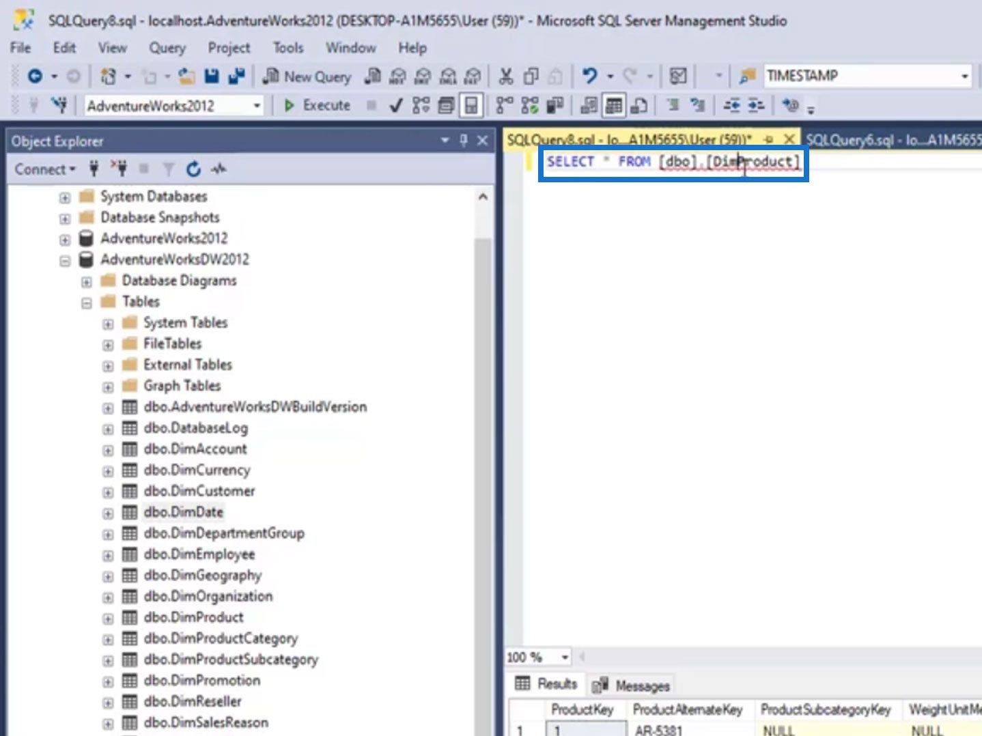
Task: Click the New Project icon
Action: 108,76
